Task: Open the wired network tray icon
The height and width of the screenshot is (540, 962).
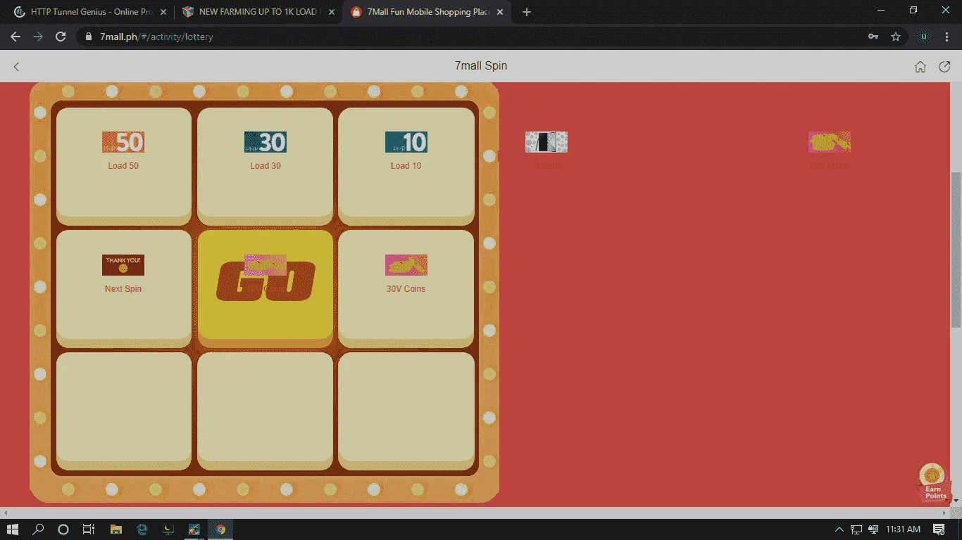Action: point(856,529)
